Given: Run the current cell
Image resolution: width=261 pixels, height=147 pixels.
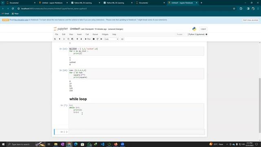Looking at the screenshot, I should pyautogui.click(x=88, y=39).
